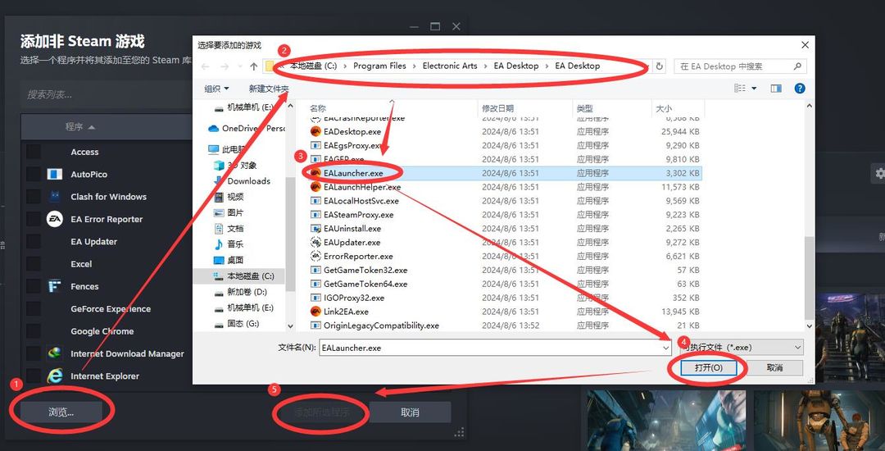Sort files by 名称 column
Viewport: 885px width, 451px height.
point(318,107)
